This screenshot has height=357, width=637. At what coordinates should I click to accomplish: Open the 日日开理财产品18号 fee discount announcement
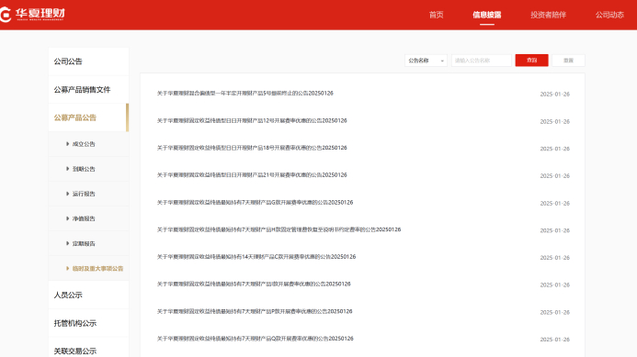coord(252,148)
